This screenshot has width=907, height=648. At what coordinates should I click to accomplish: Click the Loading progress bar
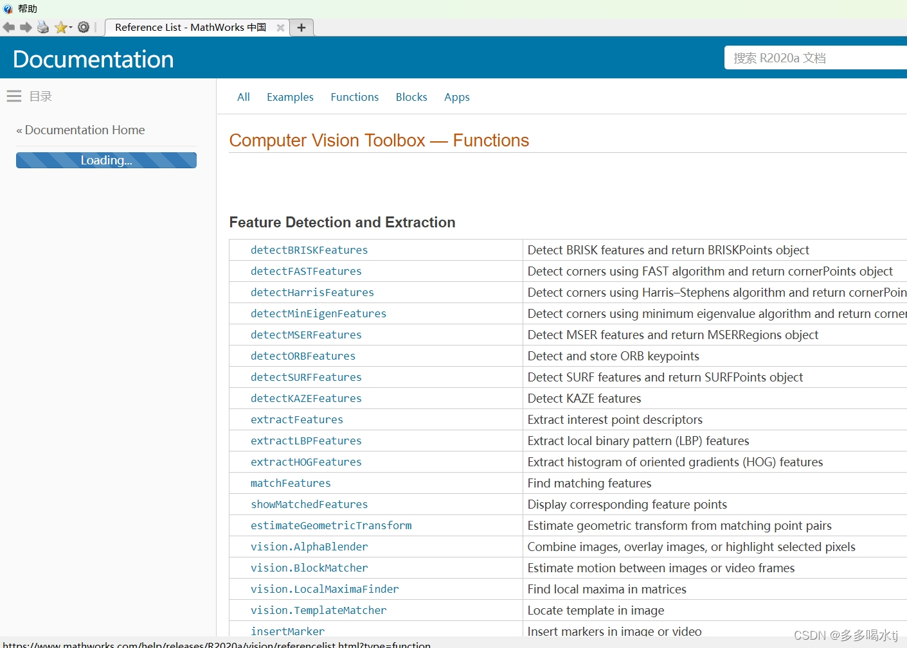coord(106,160)
